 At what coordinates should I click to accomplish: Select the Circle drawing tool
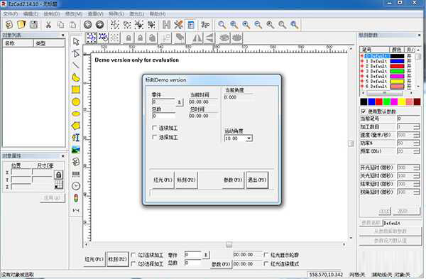click(x=76, y=102)
